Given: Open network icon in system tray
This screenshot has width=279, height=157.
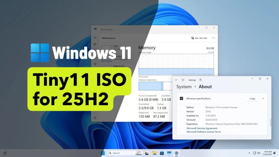Looking at the screenshot, I should [254, 153].
